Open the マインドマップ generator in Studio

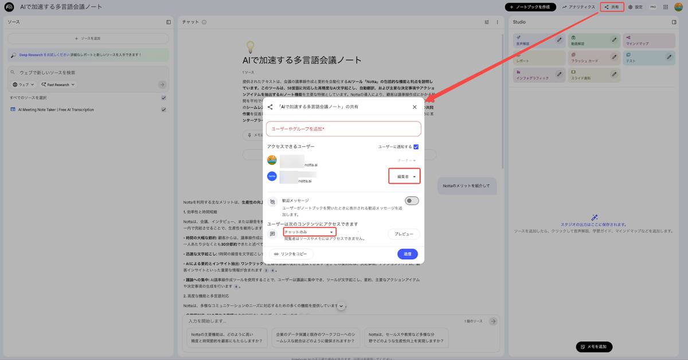point(648,41)
